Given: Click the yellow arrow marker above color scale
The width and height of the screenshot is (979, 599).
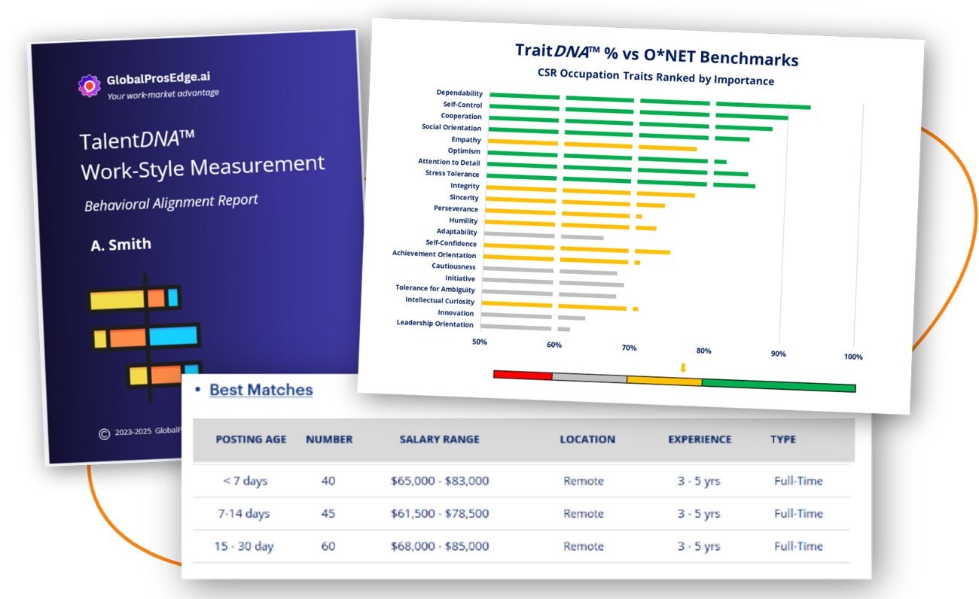Looking at the screenshot, I should (683, 368).
